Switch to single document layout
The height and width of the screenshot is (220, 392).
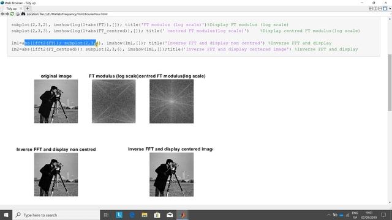[385, 9]
